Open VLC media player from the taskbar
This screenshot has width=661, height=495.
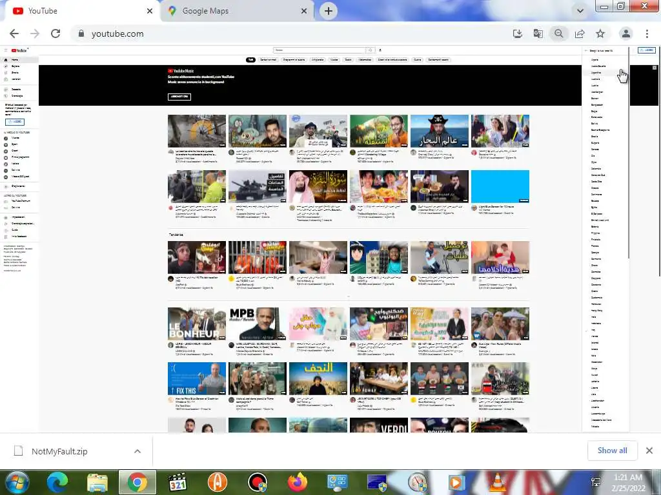pyautogui.click(x=498, y=482)
